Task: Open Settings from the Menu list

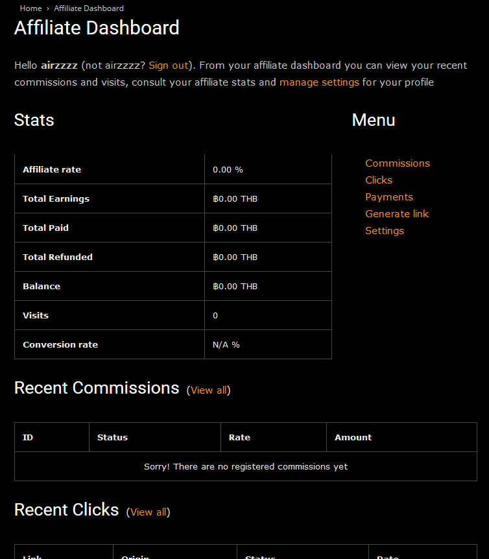Action: tap(384, 231)
